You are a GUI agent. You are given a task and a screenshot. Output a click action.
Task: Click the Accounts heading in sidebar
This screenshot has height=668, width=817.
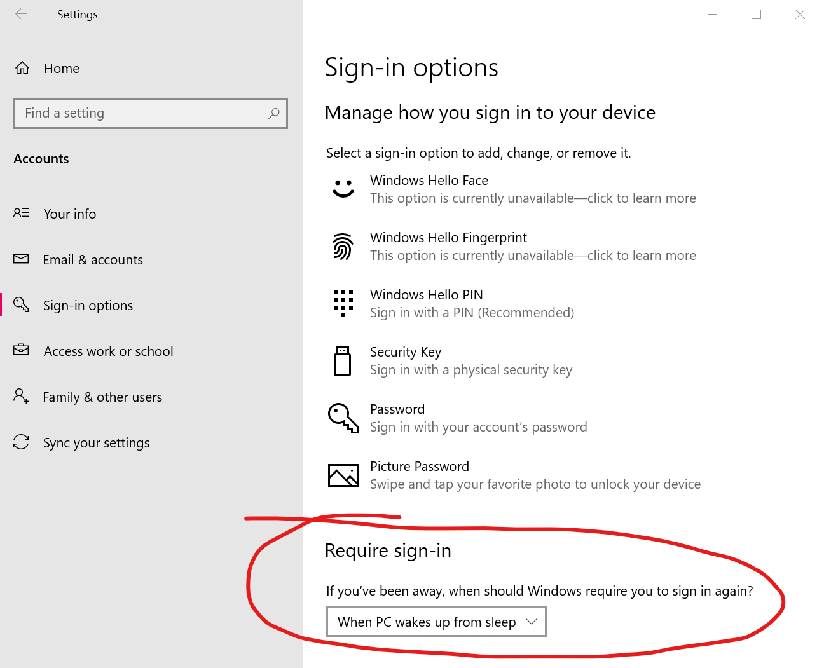coord(41,159)
